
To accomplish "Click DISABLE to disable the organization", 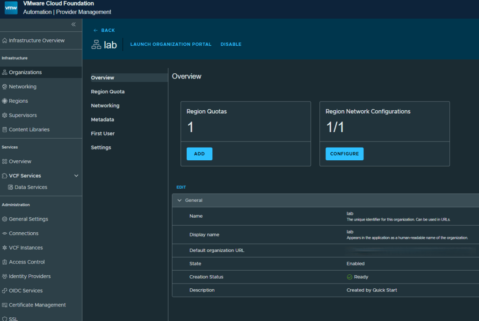I will pos(231,44).
